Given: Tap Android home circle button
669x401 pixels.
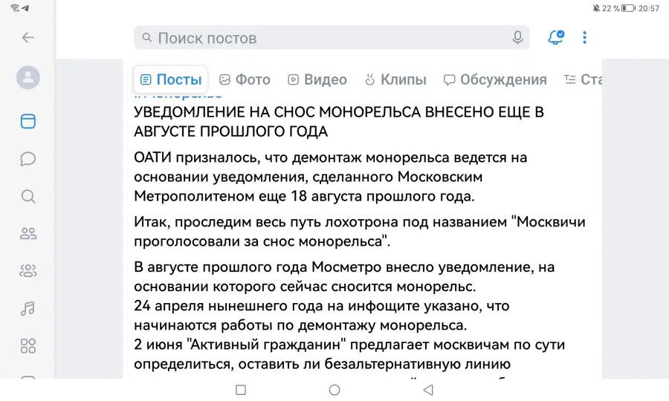Looking at the screenshot, I should [334, 390].
